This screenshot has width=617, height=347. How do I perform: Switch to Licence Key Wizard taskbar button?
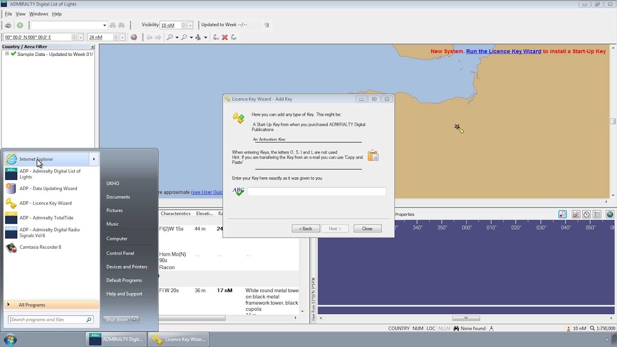(x=179, y=339)
